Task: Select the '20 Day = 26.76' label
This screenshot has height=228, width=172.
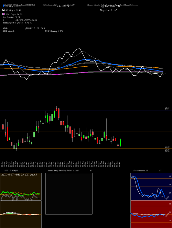Action: point(13,6)
